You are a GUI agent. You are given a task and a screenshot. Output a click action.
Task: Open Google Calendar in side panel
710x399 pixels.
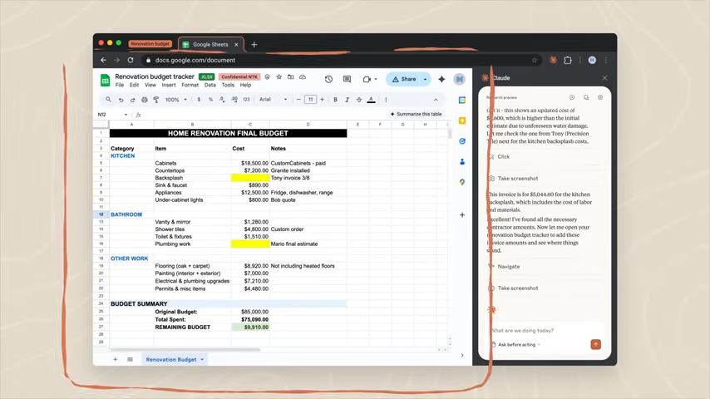click(462, 100)
